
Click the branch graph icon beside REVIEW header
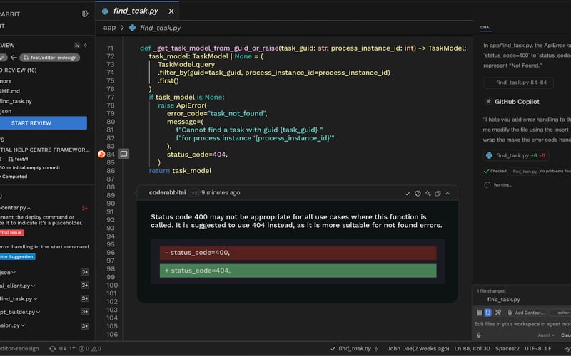pos(77,46)
